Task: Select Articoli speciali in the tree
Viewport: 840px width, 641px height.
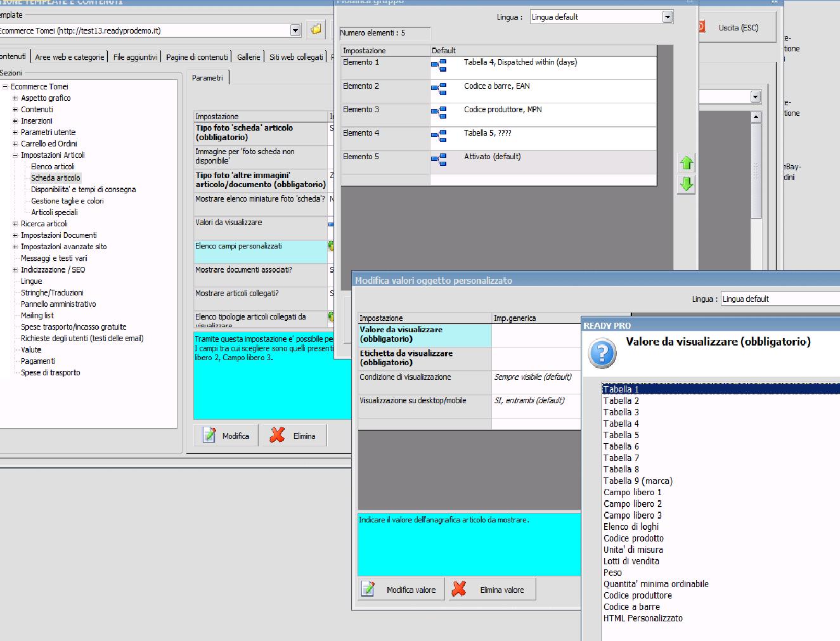Action: [x=55, y=212]
